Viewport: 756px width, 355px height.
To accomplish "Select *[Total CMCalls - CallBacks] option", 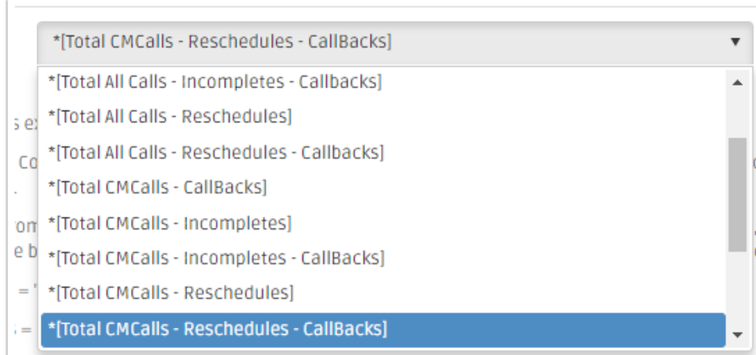I will 383,187.
